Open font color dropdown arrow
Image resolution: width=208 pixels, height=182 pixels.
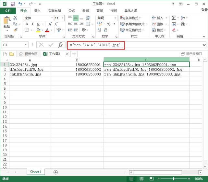(52, 30)
